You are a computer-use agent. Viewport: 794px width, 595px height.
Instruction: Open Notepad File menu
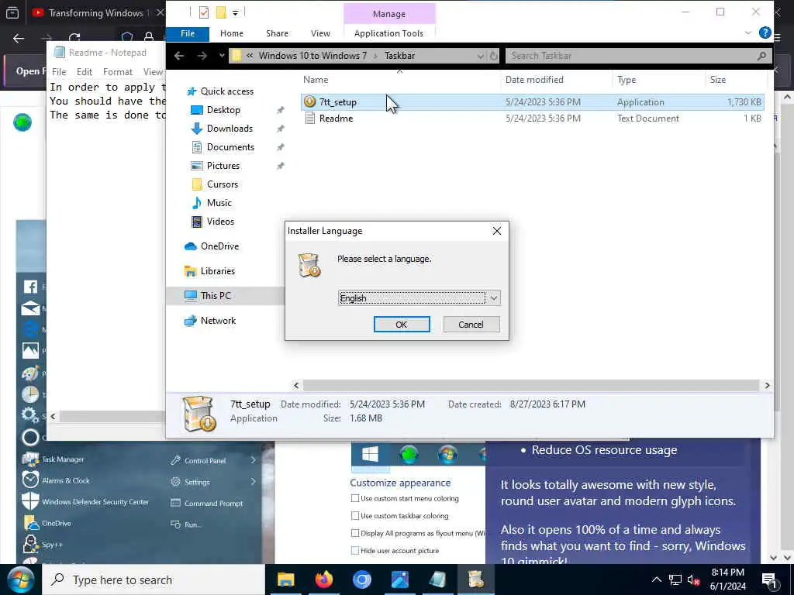tap(59, 72)
